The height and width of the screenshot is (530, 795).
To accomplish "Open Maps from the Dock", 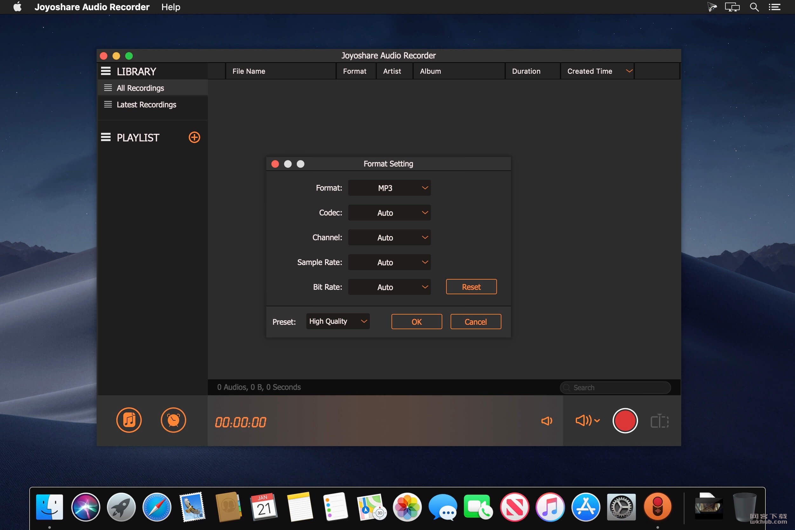I will coord(371,507).
